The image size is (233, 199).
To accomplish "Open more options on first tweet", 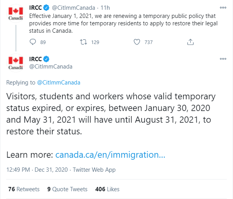I will (x=223, y=7).
